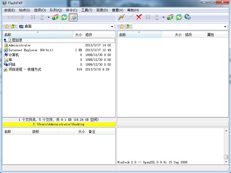This screenshot has width=231, height=173.
Task: Click the disconnect plug icon
Action: coord(130,17)
